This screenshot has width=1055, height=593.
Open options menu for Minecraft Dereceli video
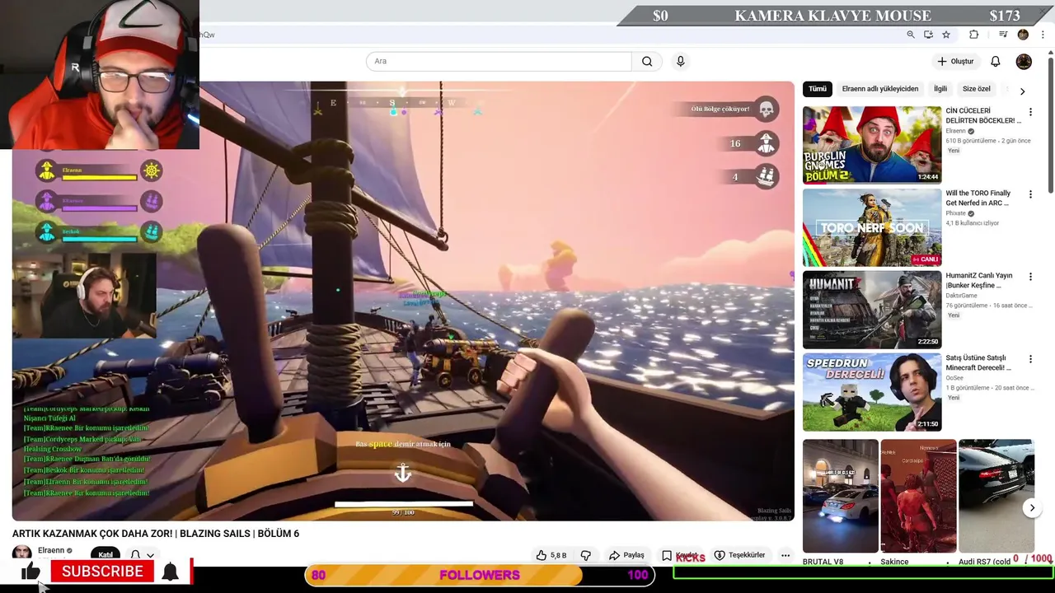1029,359
